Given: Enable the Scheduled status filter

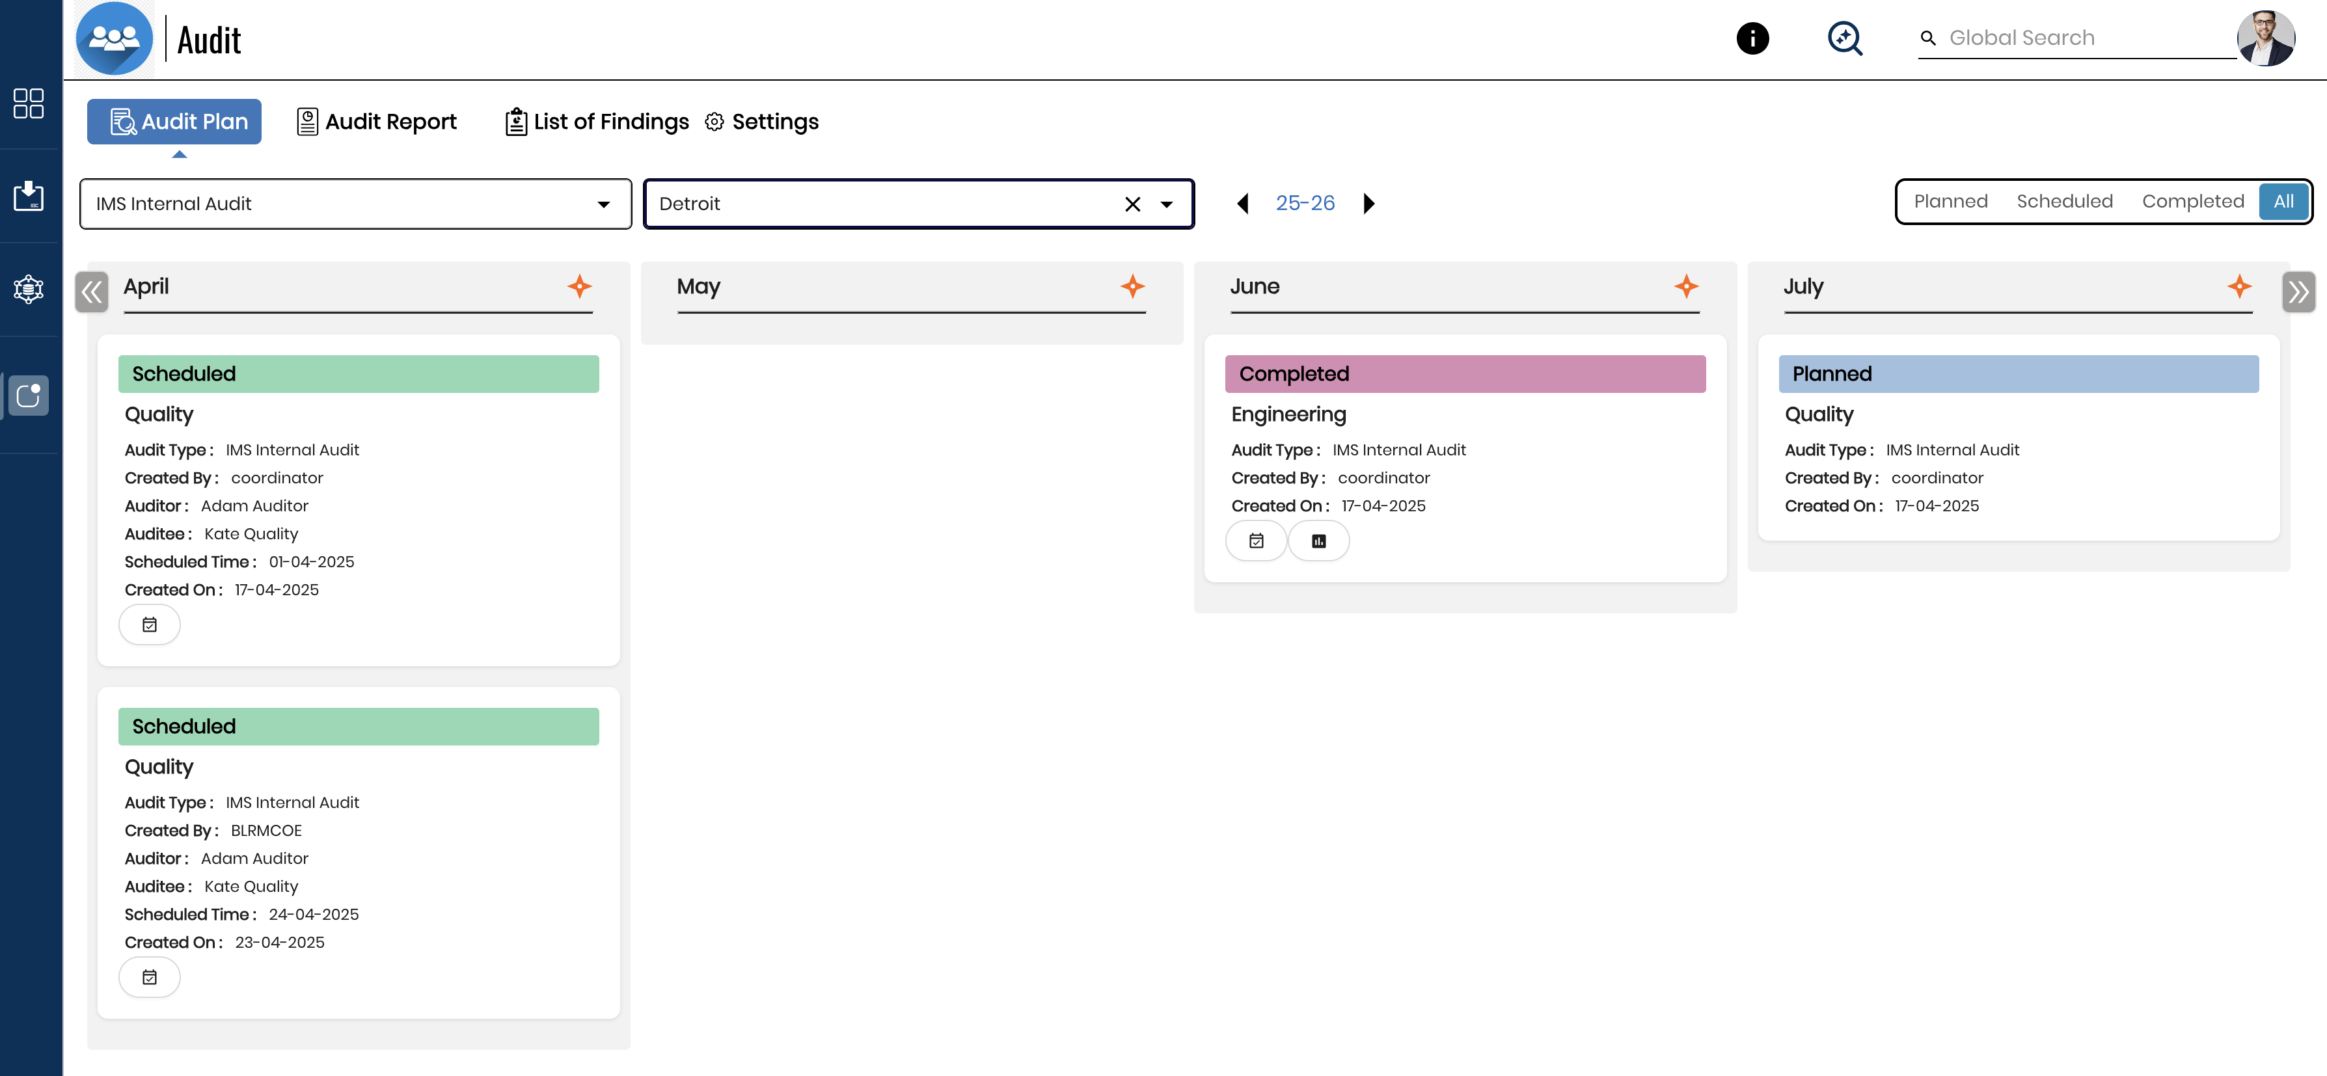Looking at the screenshot, I should point(2065,200).
